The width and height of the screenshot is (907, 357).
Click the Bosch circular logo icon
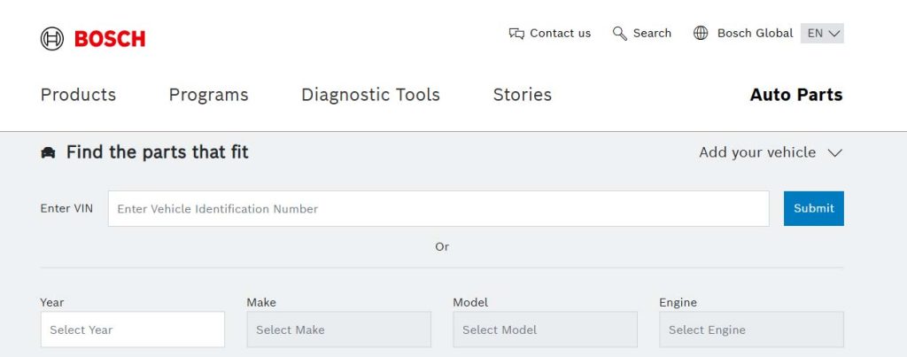pyautogui.click(x=52, y=39)
